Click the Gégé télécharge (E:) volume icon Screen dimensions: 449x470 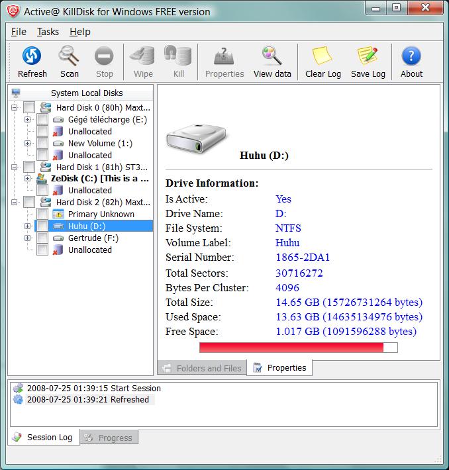pyautogui.click(x=58, y=120)
